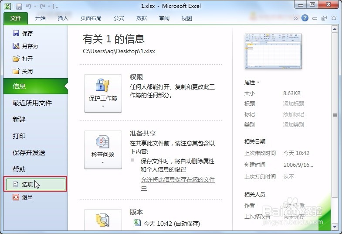Open the 页面布局 tab
Screen dimensions: 342x234
coord(91,18)
